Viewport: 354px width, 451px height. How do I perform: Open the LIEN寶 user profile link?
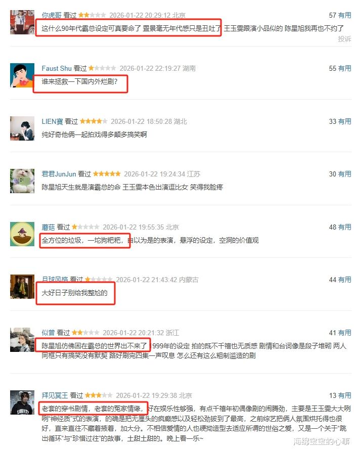(53, 121)
